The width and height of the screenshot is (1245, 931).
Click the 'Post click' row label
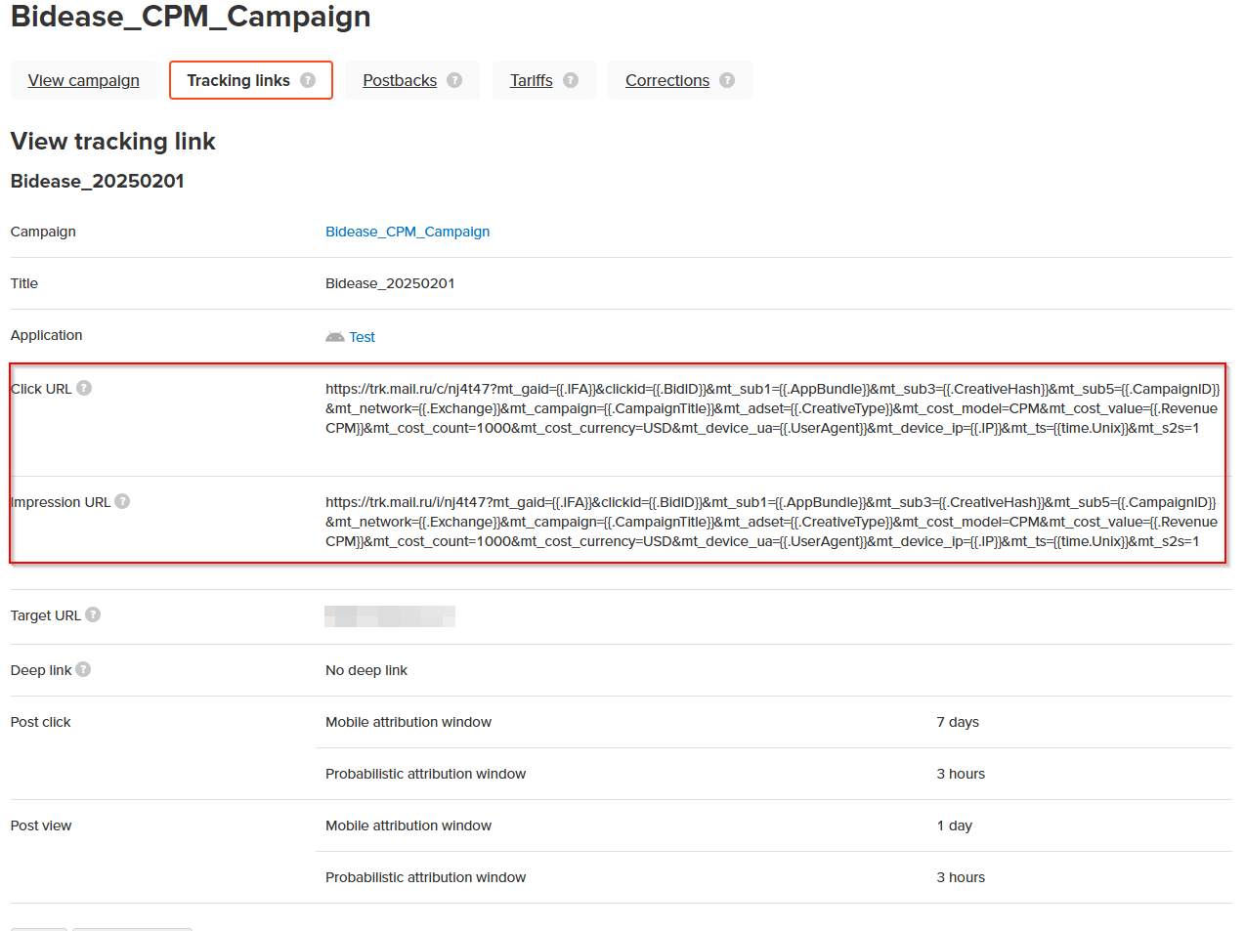[x=41, y=722]
